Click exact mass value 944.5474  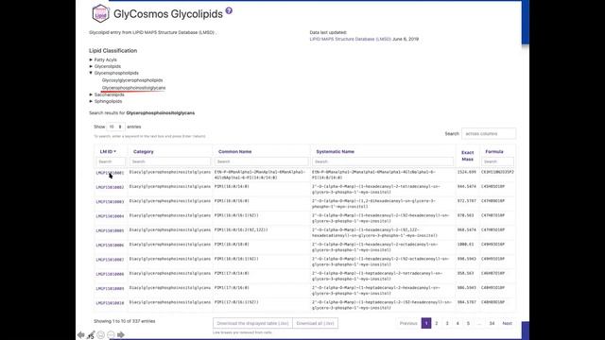466,186
